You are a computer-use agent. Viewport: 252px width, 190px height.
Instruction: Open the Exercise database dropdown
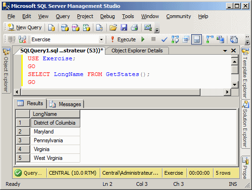(101, 39)
